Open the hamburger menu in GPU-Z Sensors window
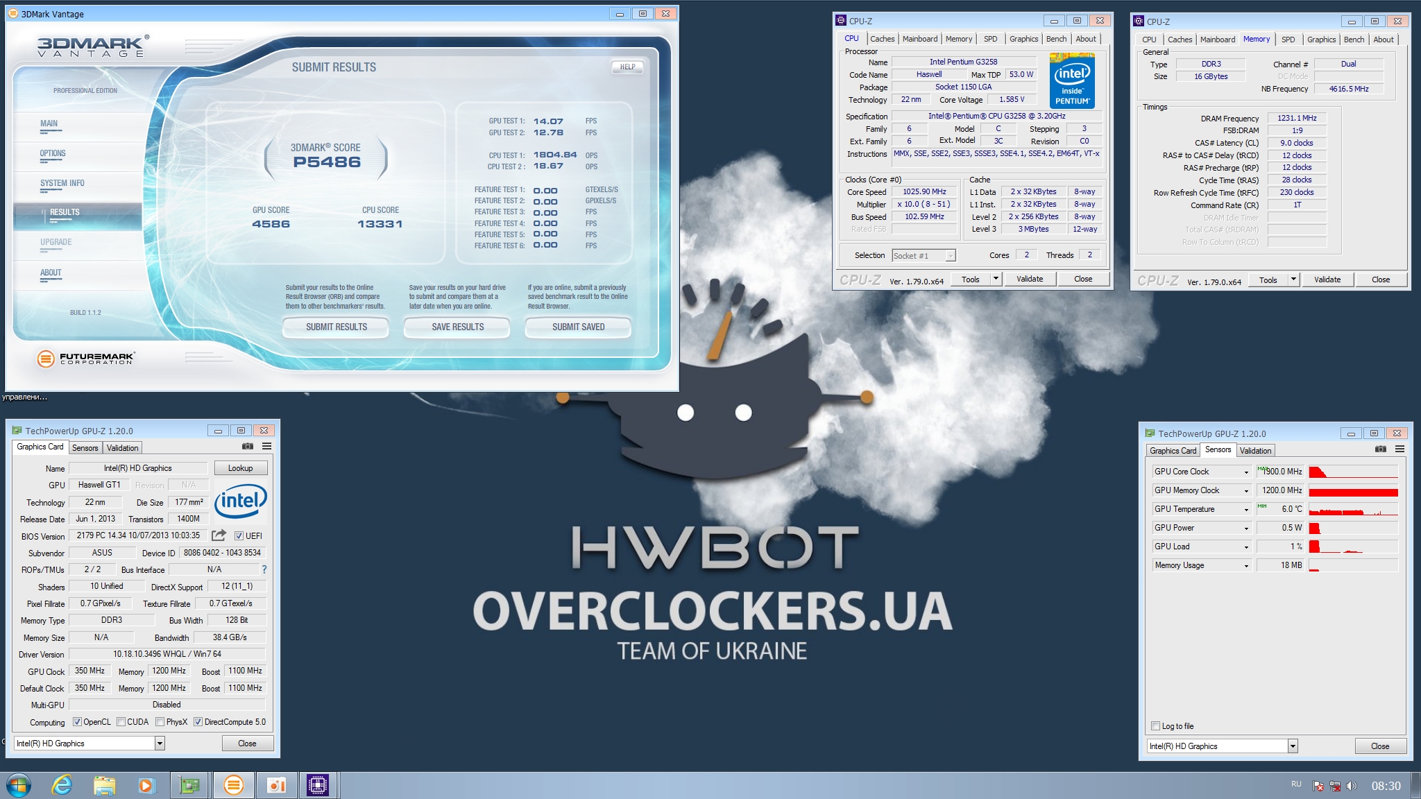 point(1400,449)
